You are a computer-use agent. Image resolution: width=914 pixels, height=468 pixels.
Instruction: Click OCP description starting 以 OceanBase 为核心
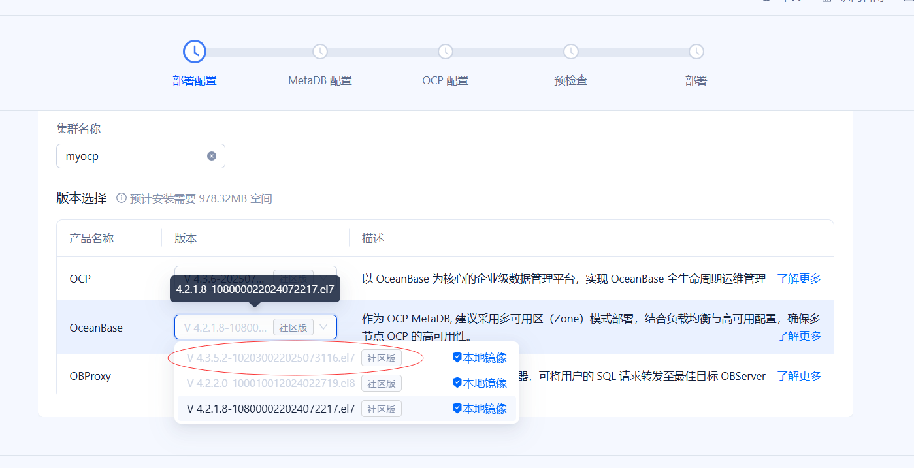(x=564, y=279)
